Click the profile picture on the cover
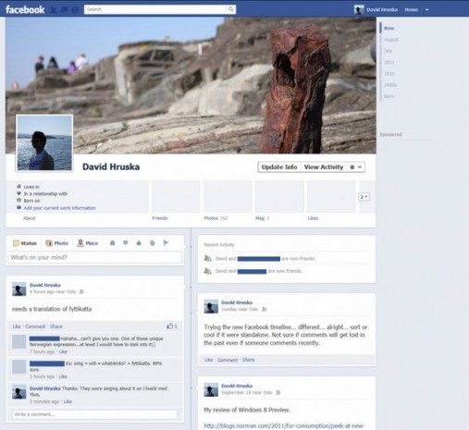469x430 pixels. click(44, 143)
